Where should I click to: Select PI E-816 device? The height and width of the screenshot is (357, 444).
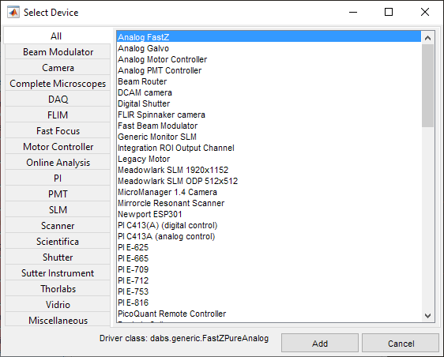pos(269,303)
